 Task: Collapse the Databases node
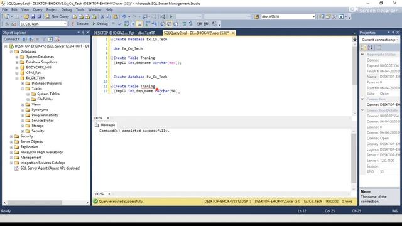click(11, 51)
